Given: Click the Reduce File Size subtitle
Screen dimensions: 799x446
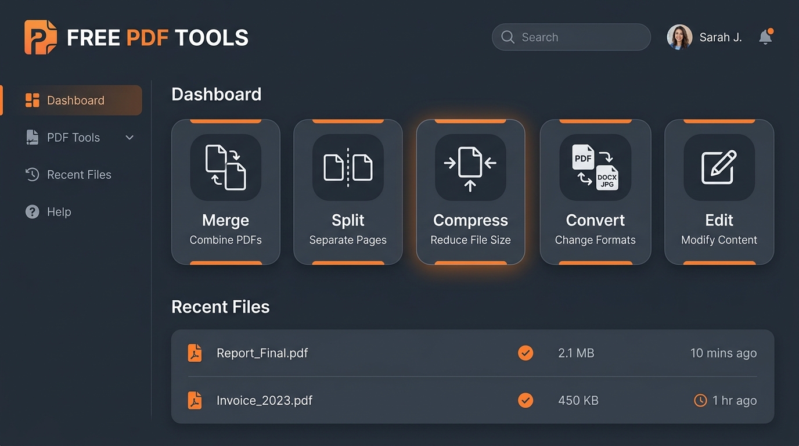Looking at the screenshot, I should click(x=470, y=240).
